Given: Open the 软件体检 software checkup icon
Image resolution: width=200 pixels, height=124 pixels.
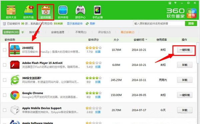Looking at the screenshot, I should [x=63, y=12].
